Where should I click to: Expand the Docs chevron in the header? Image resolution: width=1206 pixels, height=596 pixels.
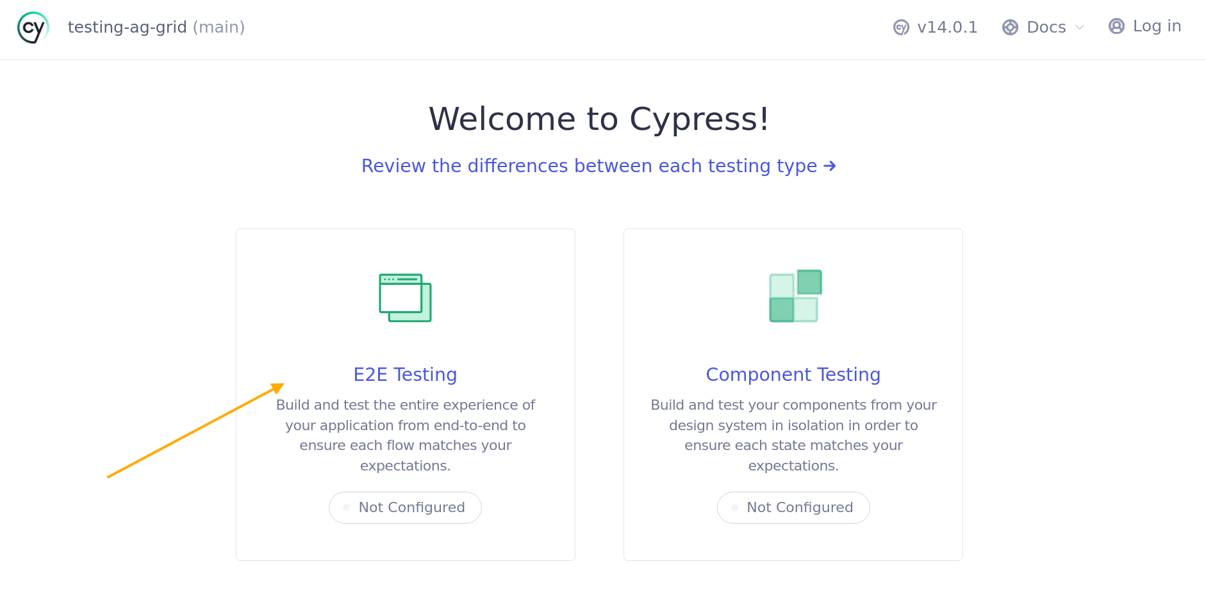click(1080, 28)
